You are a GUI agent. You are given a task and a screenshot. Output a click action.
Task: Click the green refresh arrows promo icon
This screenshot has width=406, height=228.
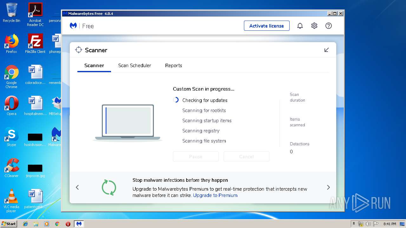pyautogui.click(x=109, y=187)
